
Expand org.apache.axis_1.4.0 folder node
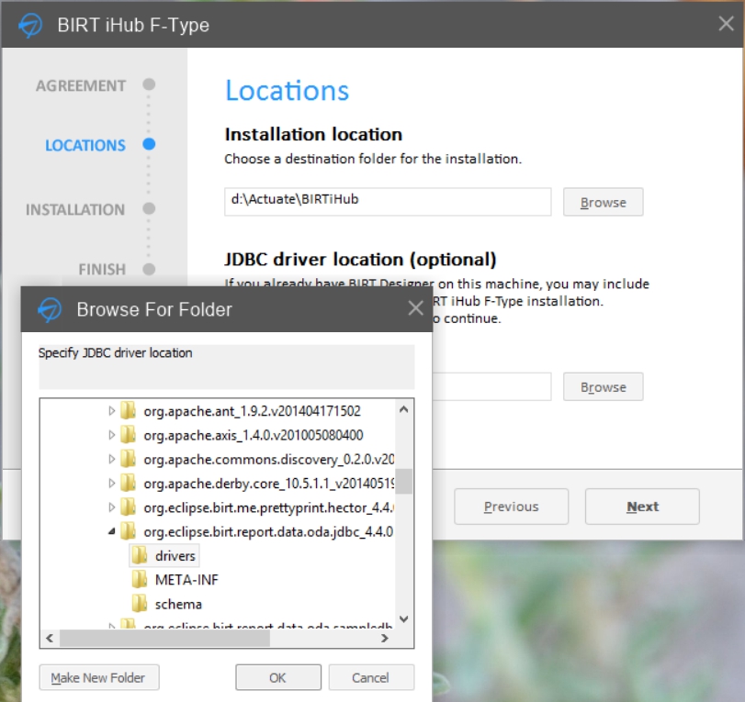[x=112, y=435]
